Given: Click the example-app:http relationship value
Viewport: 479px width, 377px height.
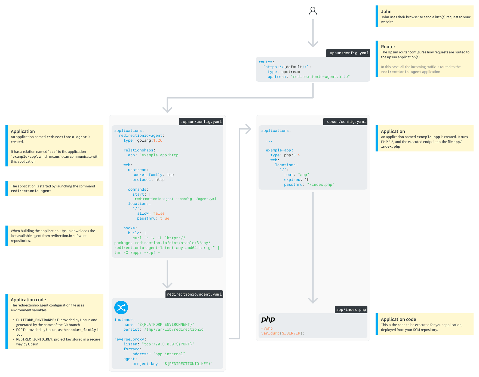Looking at the screenshot, I should coord(159,155).
